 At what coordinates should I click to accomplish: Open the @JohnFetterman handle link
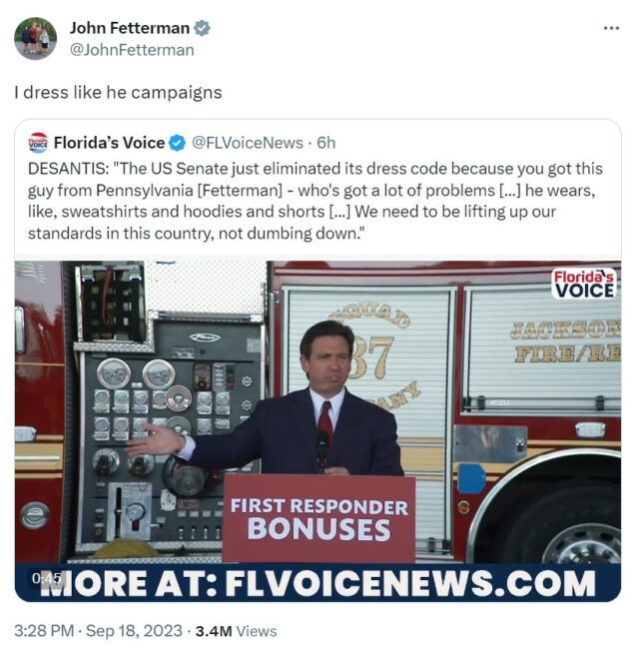[132, 50]
